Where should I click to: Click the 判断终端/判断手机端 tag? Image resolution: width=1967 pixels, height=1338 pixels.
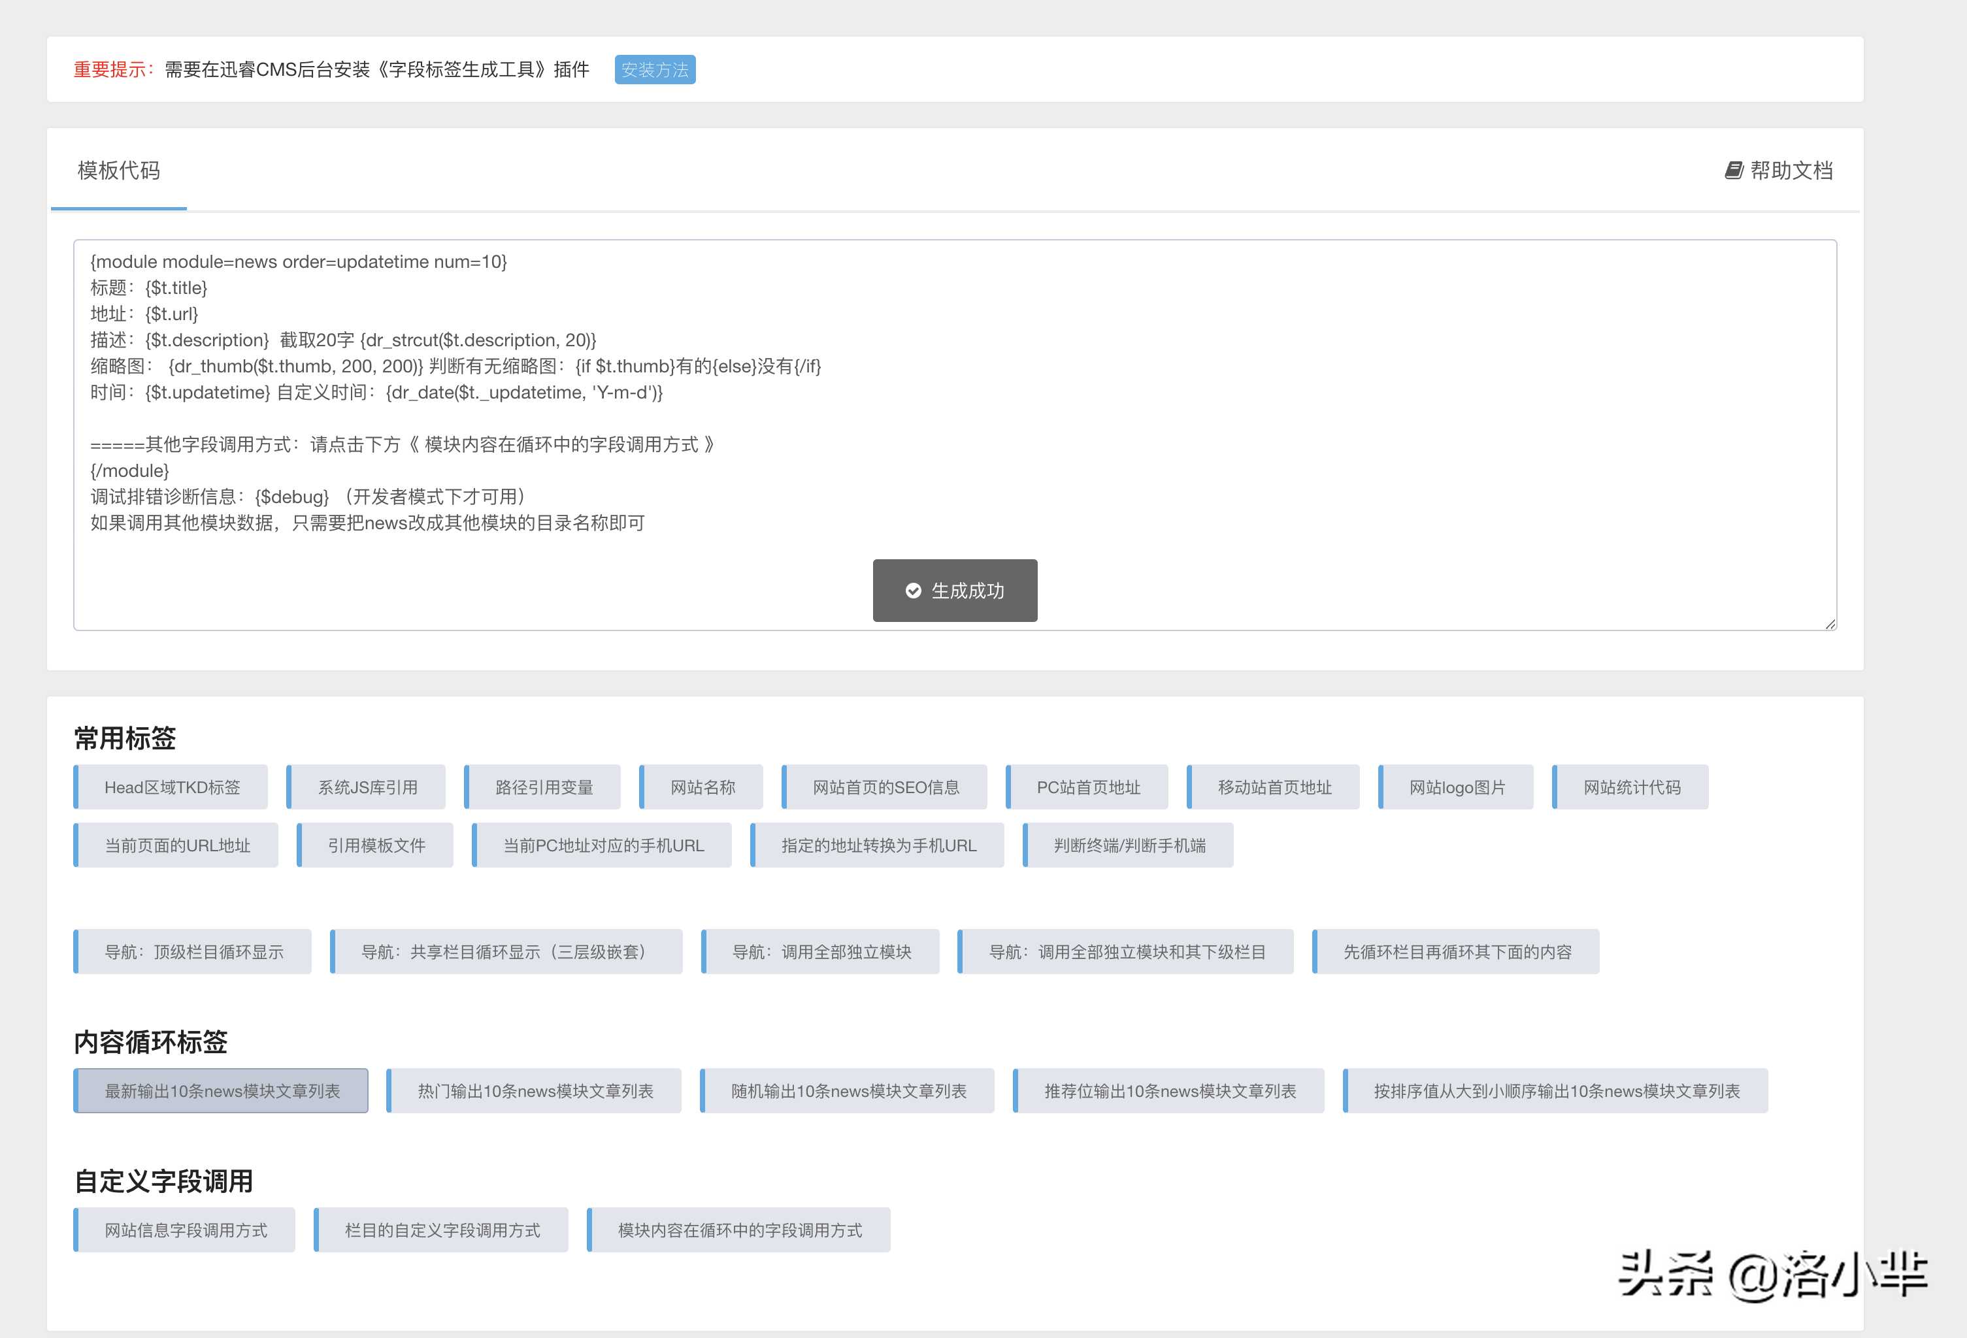(1128, 845)
